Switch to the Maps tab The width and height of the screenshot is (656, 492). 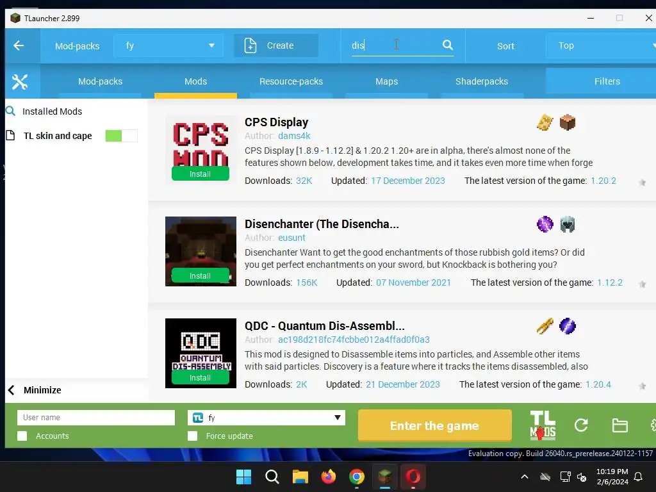tap(386, 81)
